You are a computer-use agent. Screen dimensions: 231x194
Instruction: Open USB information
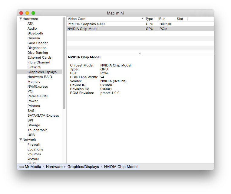tap(31, 135)
